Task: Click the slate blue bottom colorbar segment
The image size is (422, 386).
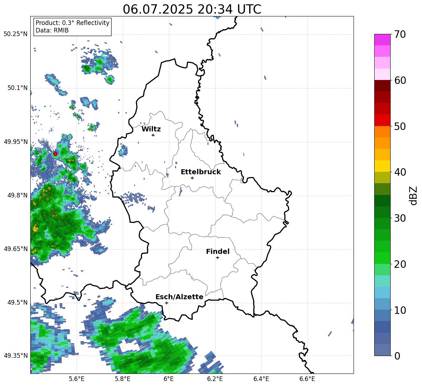Action: click(382, 350)
